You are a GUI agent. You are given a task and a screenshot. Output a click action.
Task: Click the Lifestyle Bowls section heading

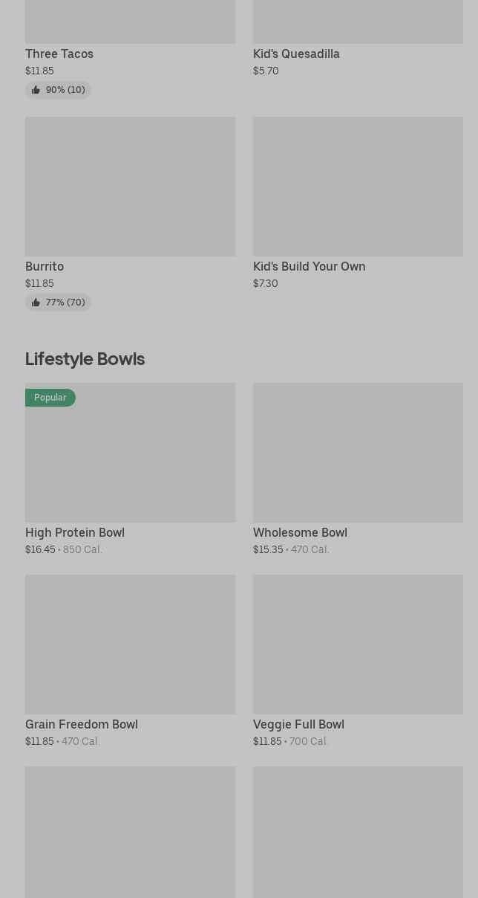click(85, 359)
